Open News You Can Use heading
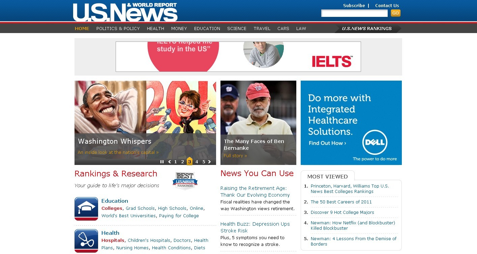 pos(257,173)
